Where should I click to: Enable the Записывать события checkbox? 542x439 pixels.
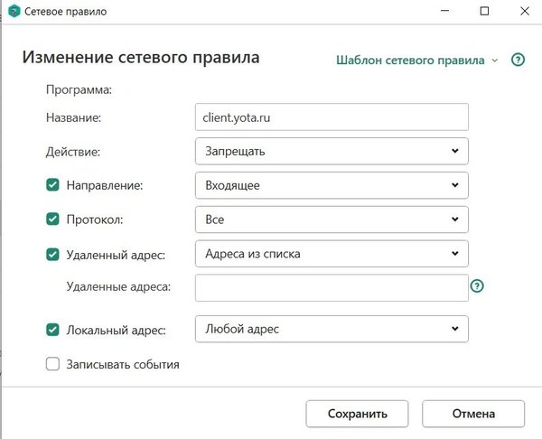point(52,365)
